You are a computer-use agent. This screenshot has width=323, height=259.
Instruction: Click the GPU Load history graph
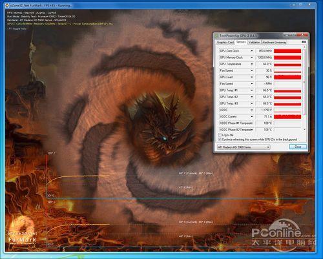click(287, 77)
